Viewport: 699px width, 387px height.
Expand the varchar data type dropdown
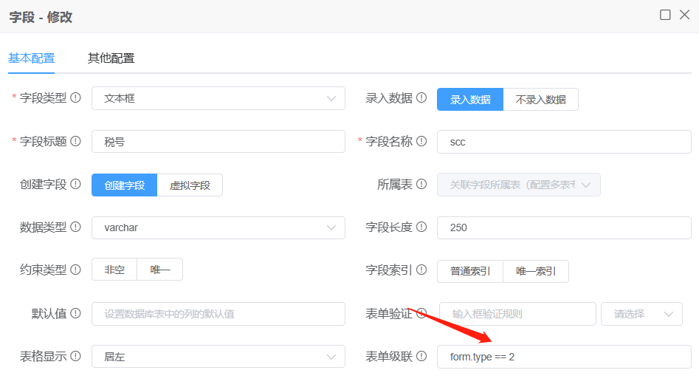(x=218, y=227)
